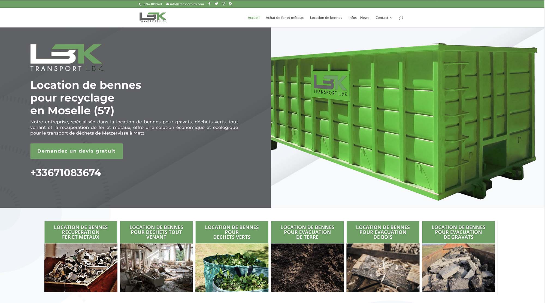Click the large hero phone number
Screen dimensions: 545x303
point(66,173)
